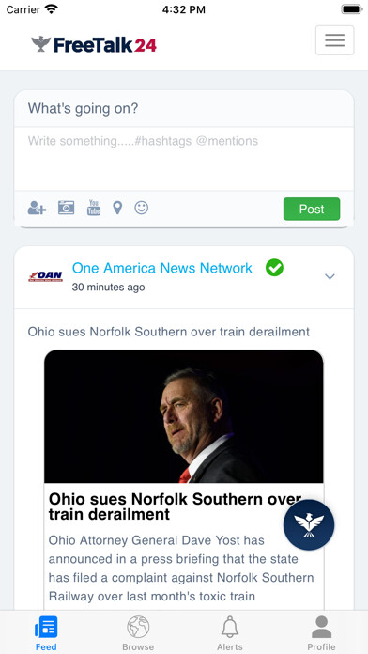Add a photo using the camera icon
Image resolution: width=368 pixels, height=654 pixels.
point(67,208)
